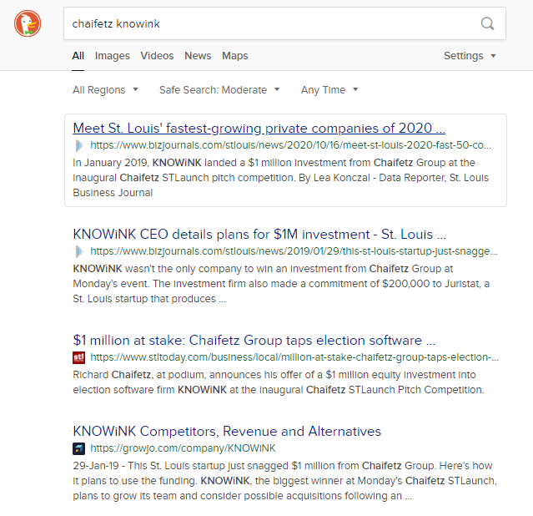Select the All results tab
This screenshot has width=533, height=516.
(78, 56)
